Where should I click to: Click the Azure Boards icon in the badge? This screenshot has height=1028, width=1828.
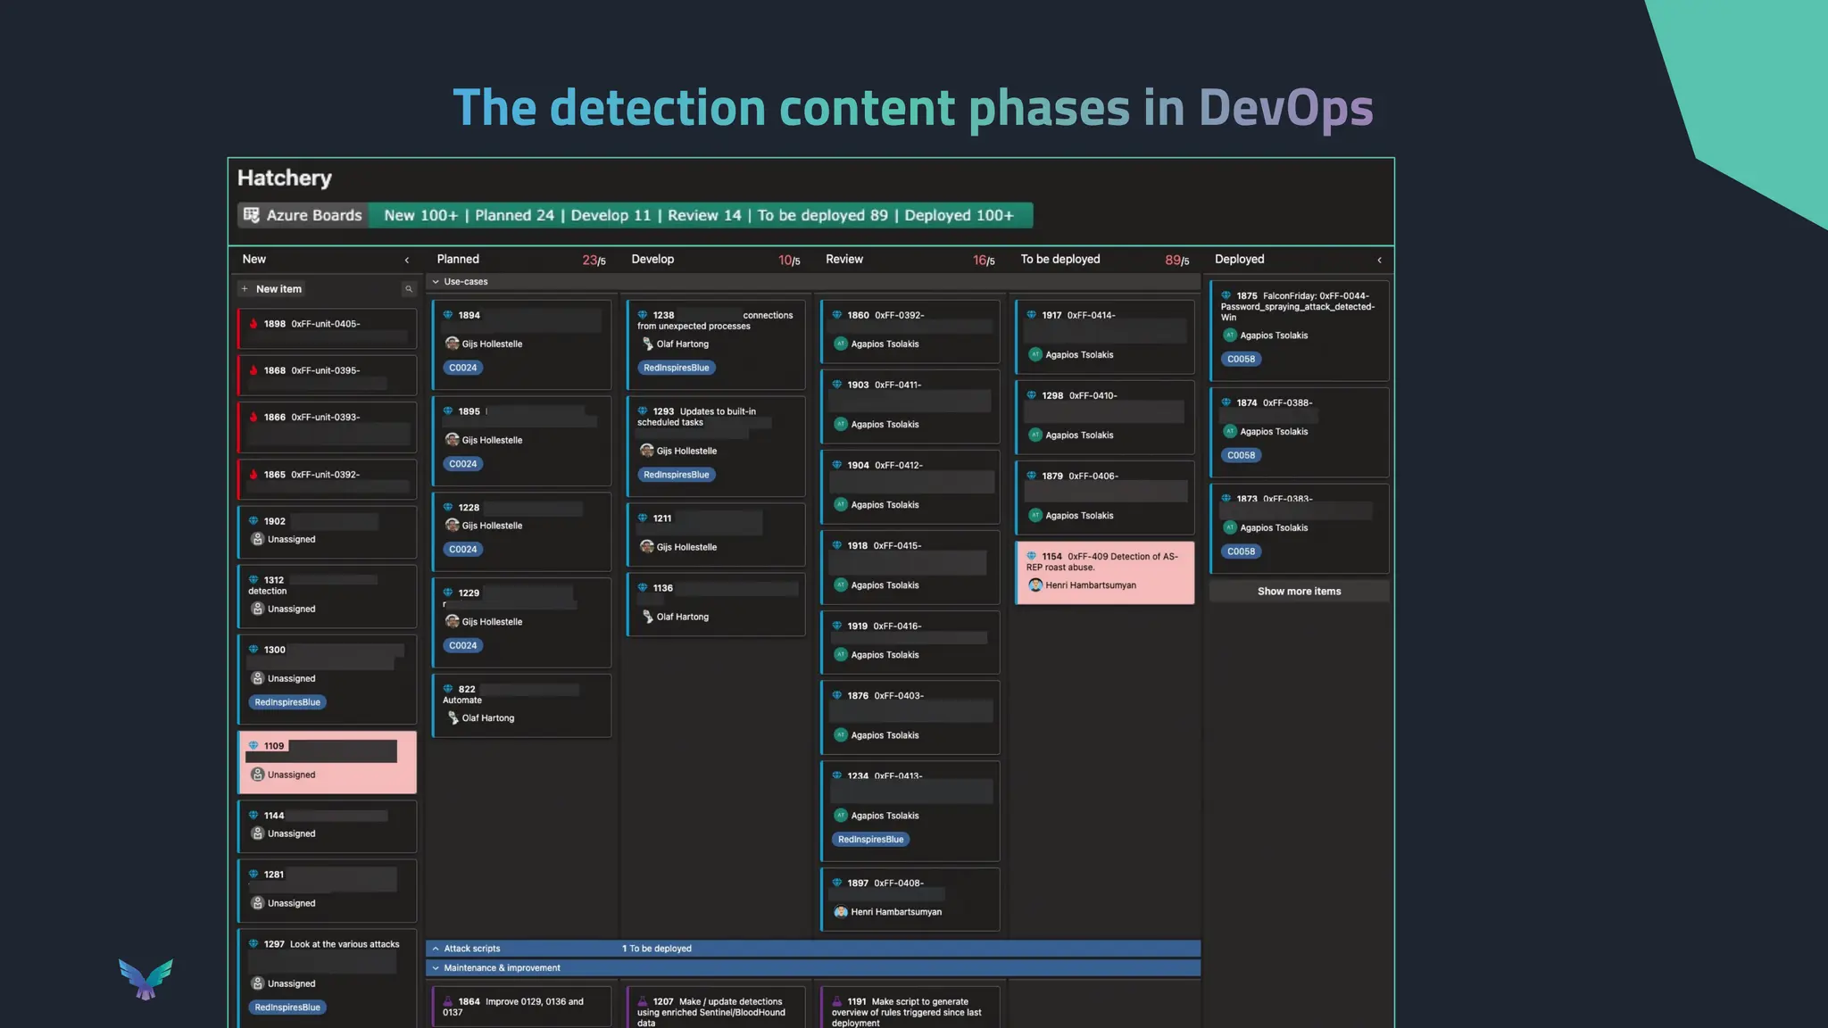252,215
